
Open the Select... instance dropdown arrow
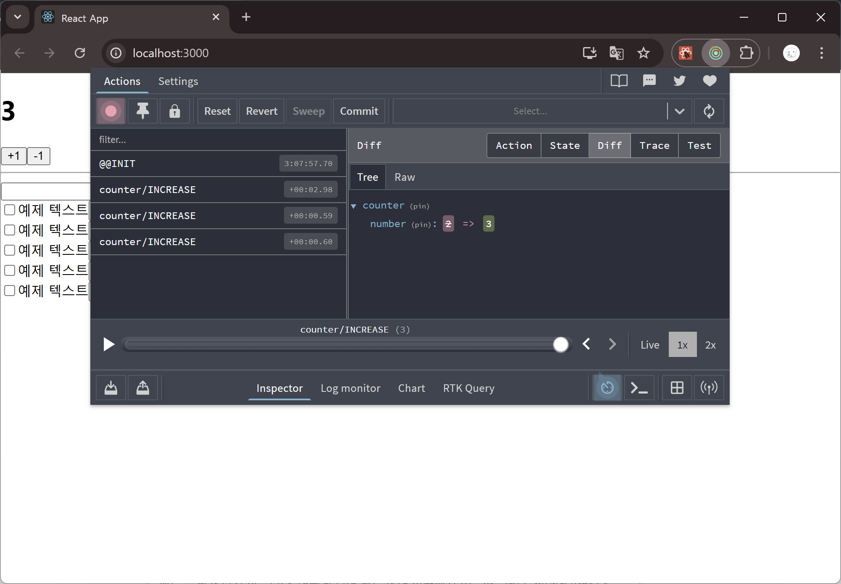coord(679,111)
